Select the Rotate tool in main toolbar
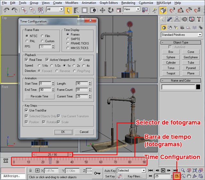The image size is (205, 180). click(110, 10)
